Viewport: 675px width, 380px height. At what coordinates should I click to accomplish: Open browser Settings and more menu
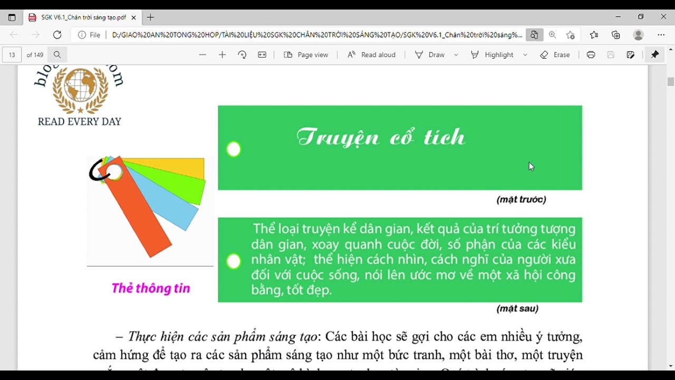tap(661, 35)
